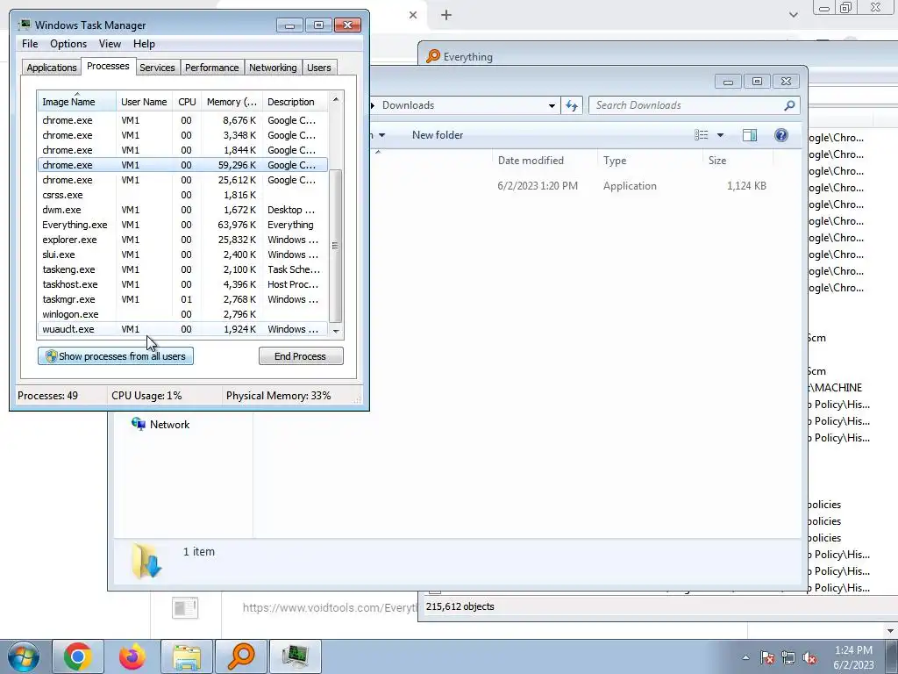Switch to the Users tab
The image size is (898, 674).
pyautogui.click(x=318, y=68)
